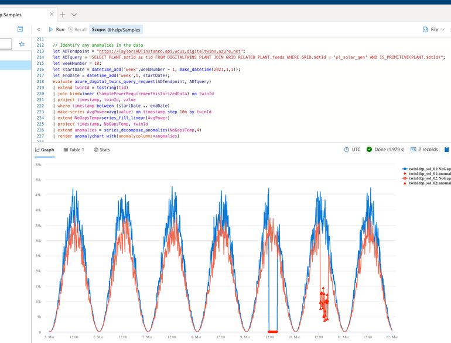The image size is (451, 343).
Task: Click the p_sol_02 anomalies red triangle swatch
Action: click(404, 183)
